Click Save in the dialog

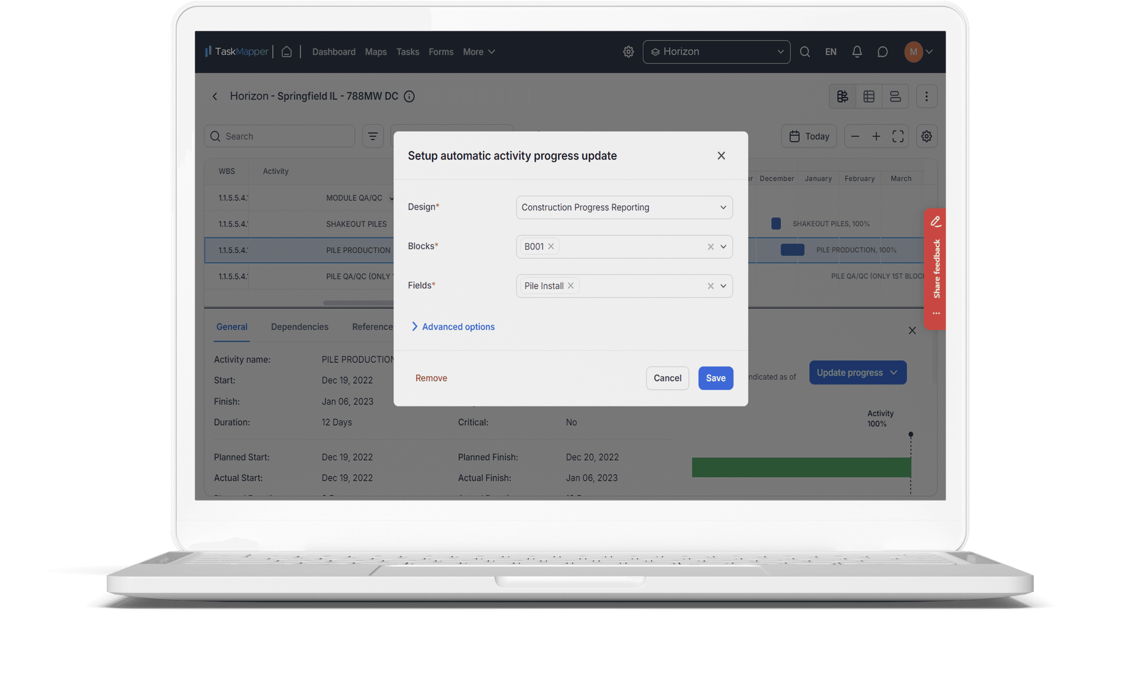pyautogui.click(x=715, y=378)
